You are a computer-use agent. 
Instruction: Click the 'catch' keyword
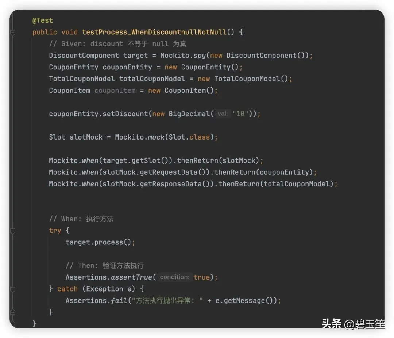click(x=67, y=289)
